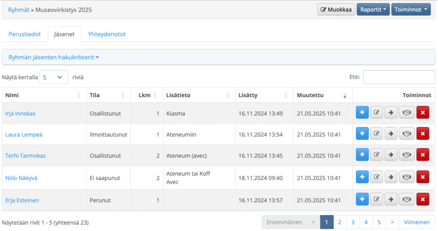Click edit pencil icon in Laura Lempeä row

pos(376,134)
